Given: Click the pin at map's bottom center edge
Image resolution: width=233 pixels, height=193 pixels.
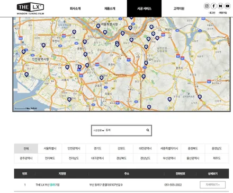Looking at the screenshot, I should point(149,107).
